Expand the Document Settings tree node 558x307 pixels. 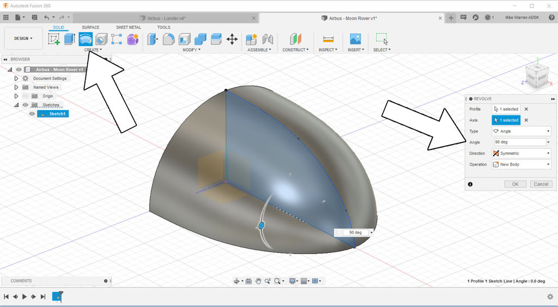[16, 79]
